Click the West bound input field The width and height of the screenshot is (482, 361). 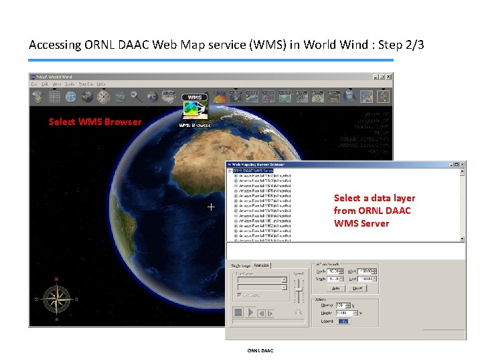[x=367, y=271]
